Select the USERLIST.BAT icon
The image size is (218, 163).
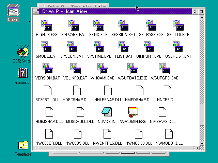pos(178,47)
